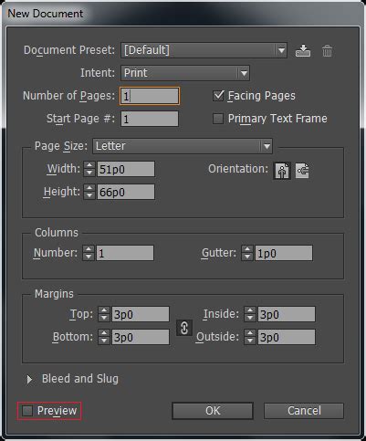
Task: Select Portrait orientation icon
Action: coord(282,171)
